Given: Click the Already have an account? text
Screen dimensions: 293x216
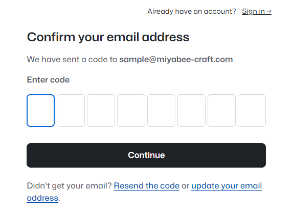Looking at the screenshot, I should coord(192,12).
